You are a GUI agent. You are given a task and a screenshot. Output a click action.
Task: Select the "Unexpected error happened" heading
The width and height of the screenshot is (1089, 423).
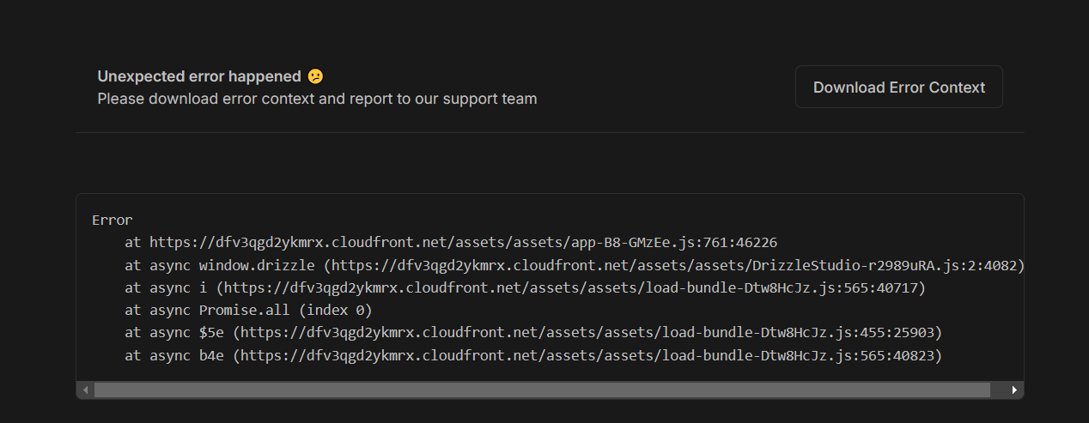click(x=199, y=76)
